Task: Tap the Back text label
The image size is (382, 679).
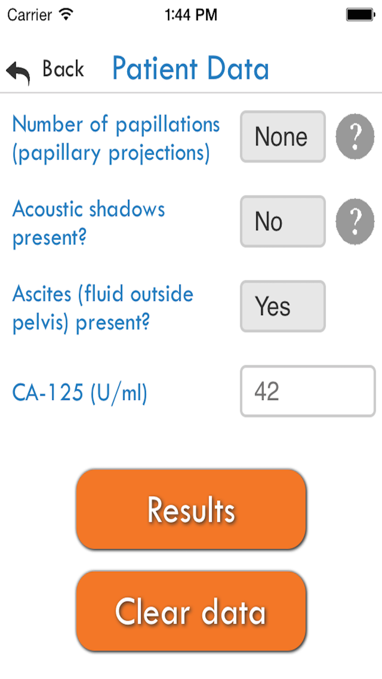Action: coord(63,69)
